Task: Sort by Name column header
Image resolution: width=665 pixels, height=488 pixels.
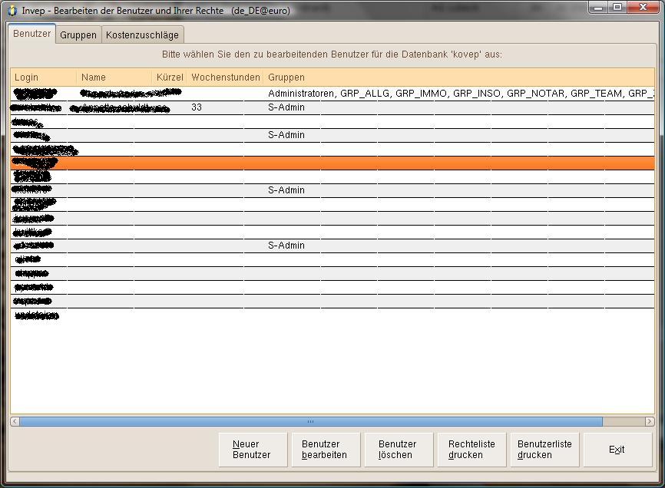Action: point(114,77)
